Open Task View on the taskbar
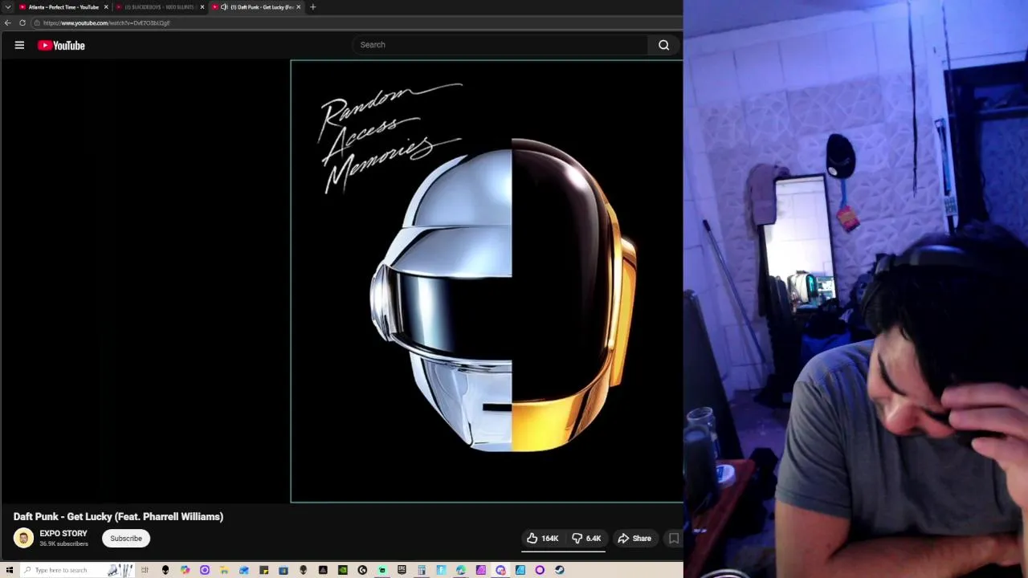The height and width of the screenshot is (578, 1028). [145, 570]
